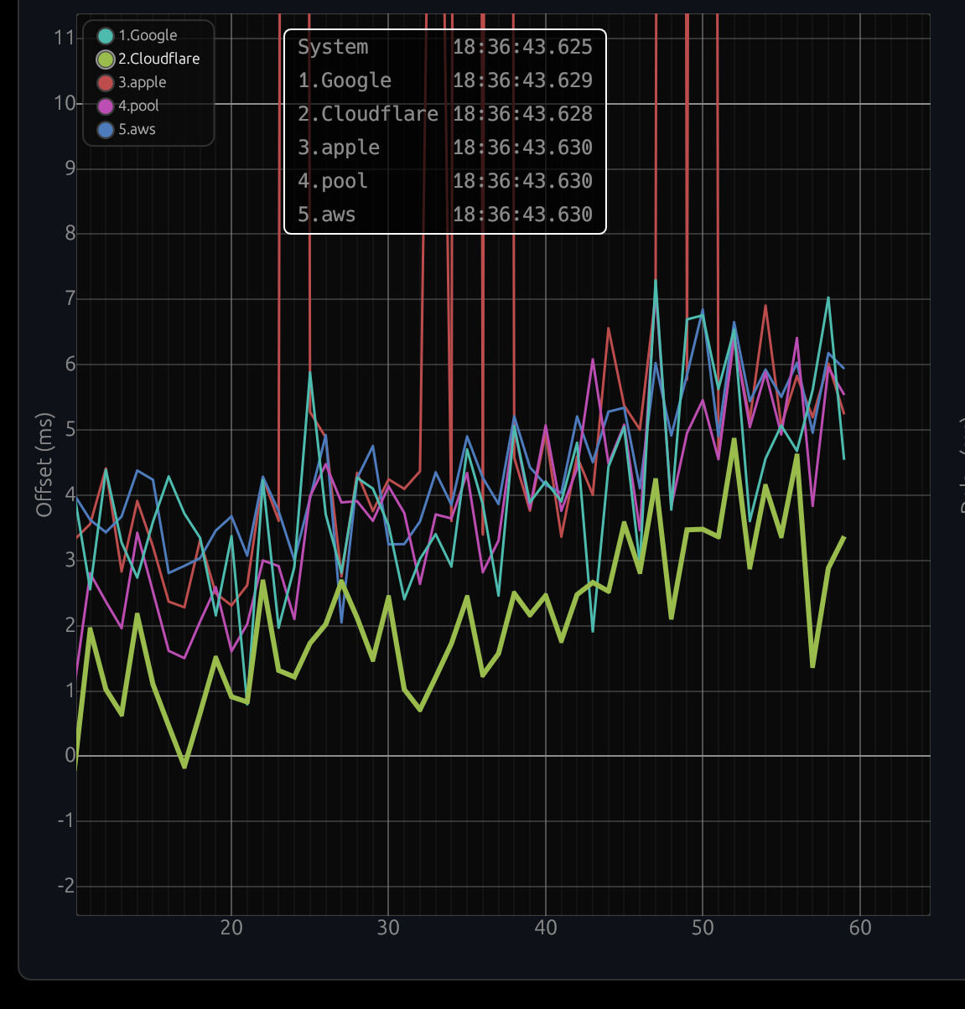Viewport: 965px width, 1009px height.
Task: Click the red 3.apple legend circle
Action: (106, 82)
